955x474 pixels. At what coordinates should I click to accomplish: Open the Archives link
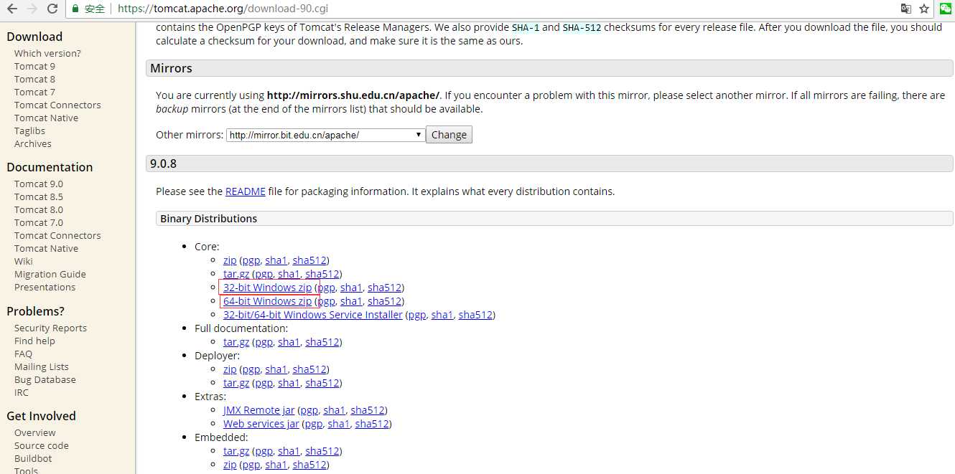[33, 143]
